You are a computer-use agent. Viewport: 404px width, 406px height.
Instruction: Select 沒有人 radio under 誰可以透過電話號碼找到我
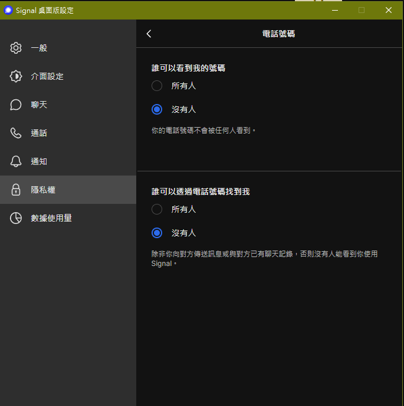tap(157, 233)
